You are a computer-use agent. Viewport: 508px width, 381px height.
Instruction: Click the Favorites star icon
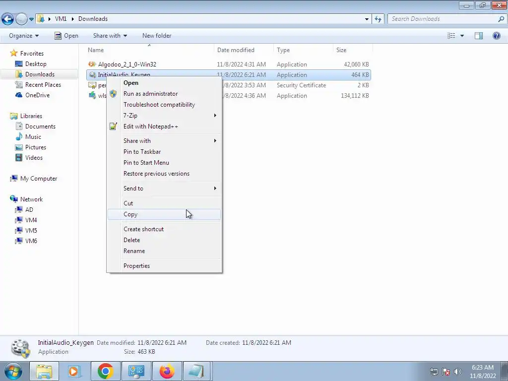pos(13,53)
